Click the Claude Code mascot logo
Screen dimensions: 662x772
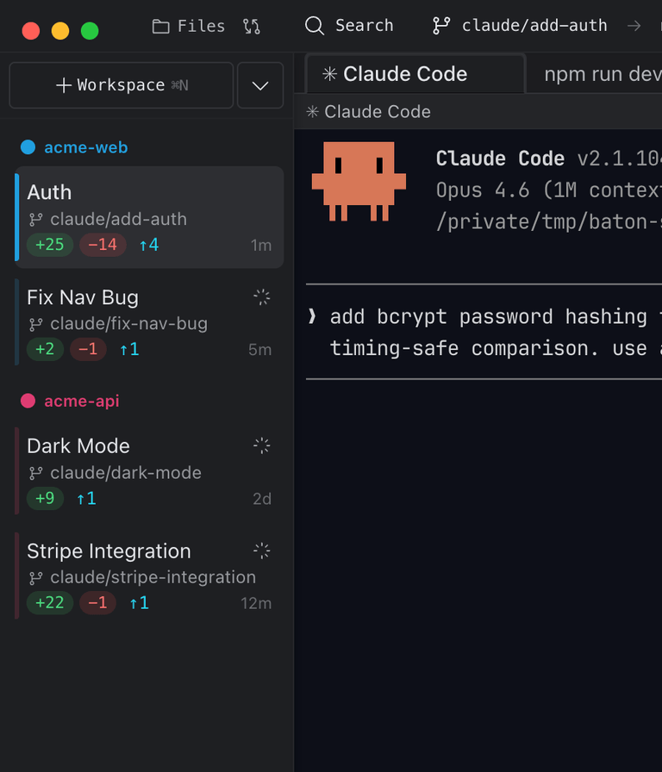(359, 182)
